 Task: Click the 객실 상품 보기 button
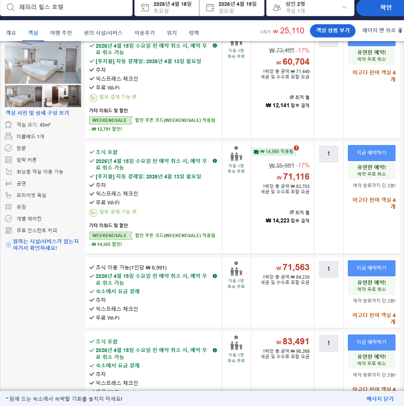[332, 30]
